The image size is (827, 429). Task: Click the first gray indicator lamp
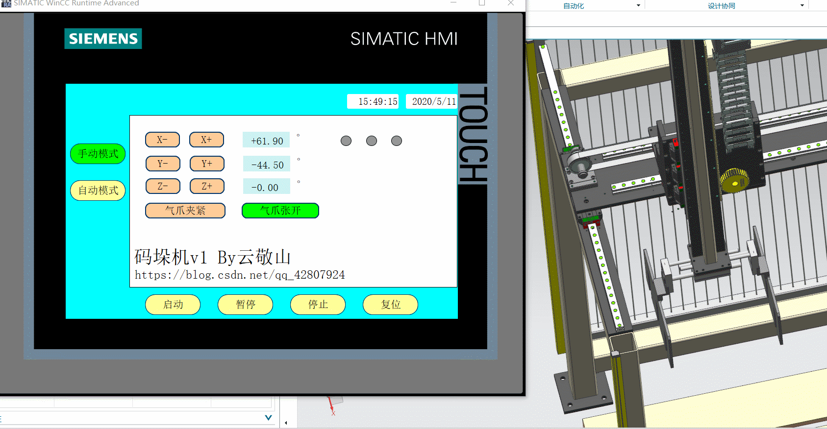[x=346, y=141]
